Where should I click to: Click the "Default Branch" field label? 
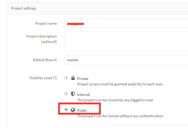point(45,60)
